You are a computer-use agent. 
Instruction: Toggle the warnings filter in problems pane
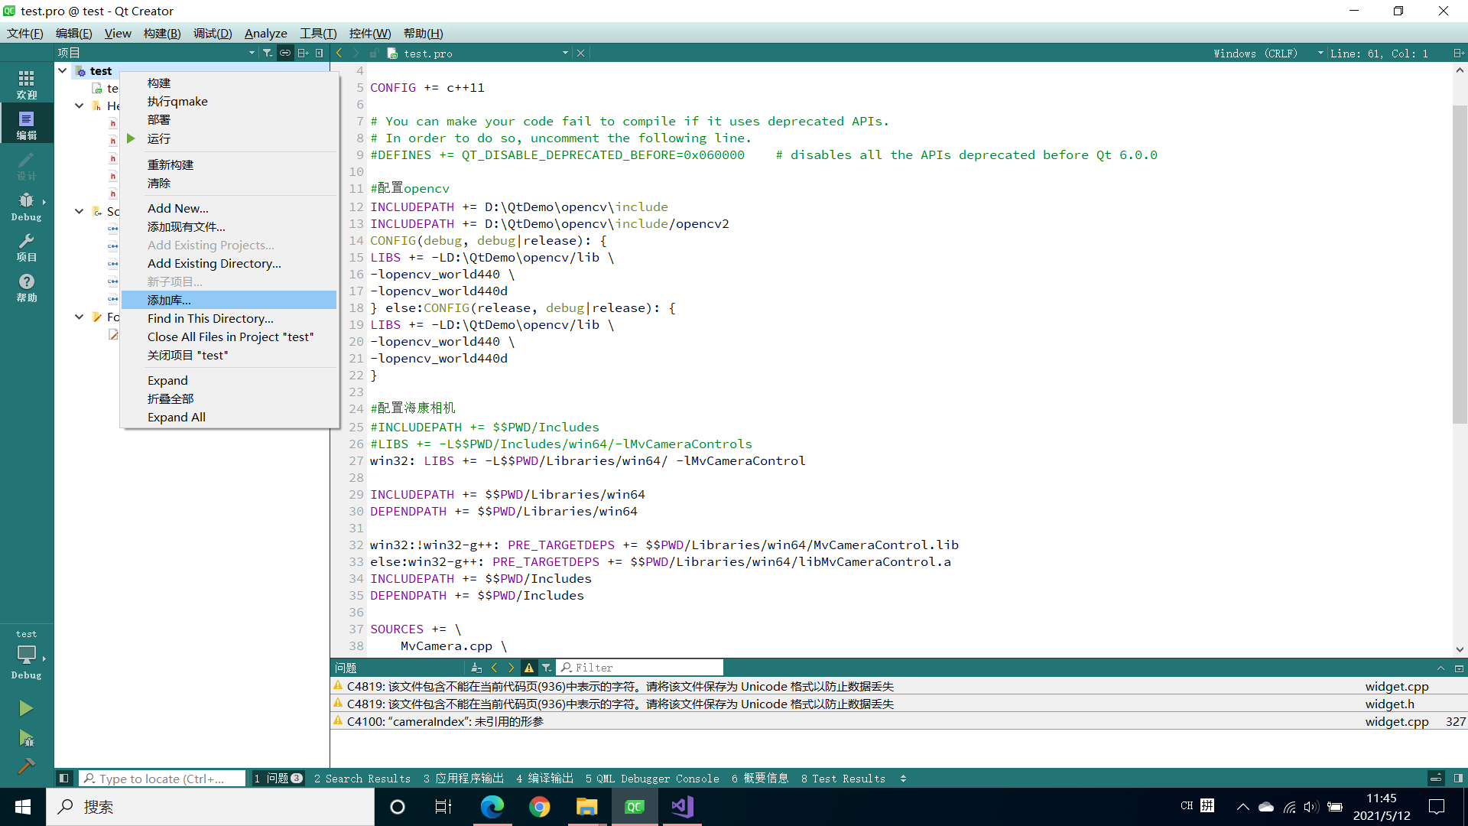(529, 667)
